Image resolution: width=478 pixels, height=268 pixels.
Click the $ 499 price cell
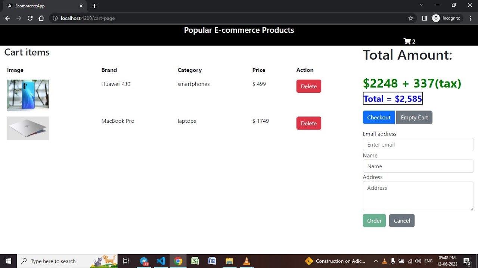[x=259, y=84]
